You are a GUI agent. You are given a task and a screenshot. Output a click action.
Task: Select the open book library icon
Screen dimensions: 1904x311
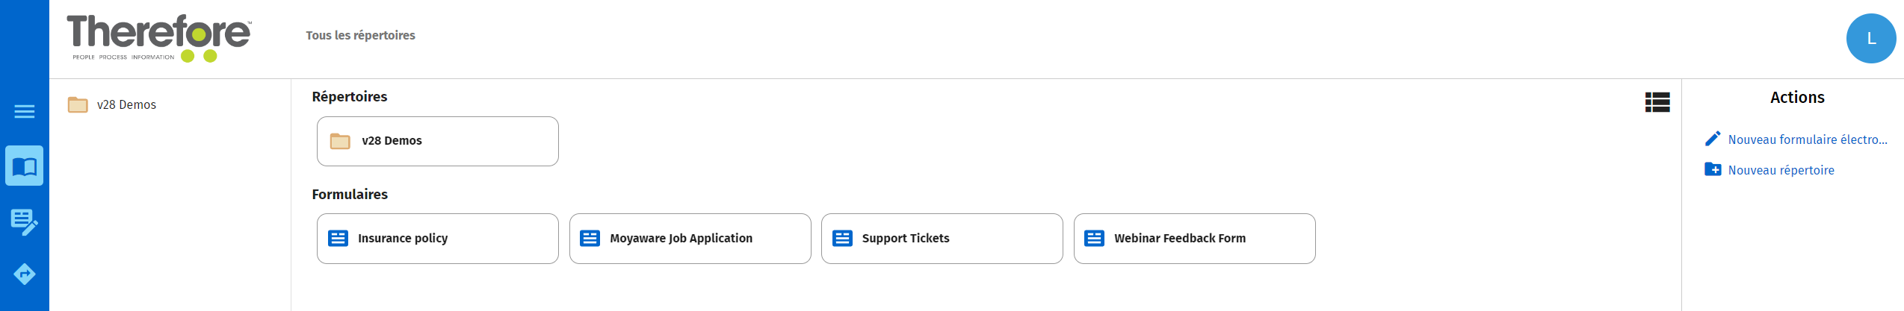click(25, 166)
